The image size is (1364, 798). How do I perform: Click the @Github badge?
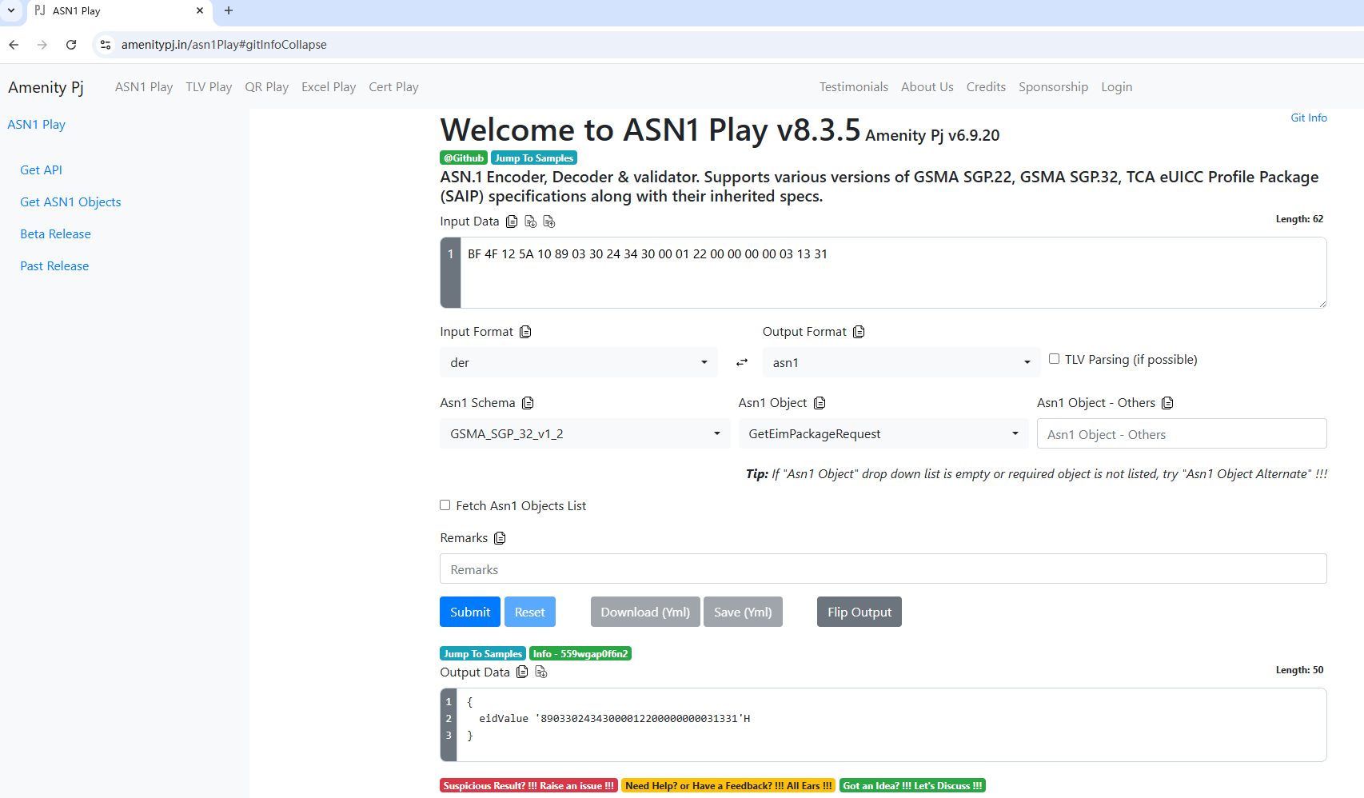coord(464,158)
